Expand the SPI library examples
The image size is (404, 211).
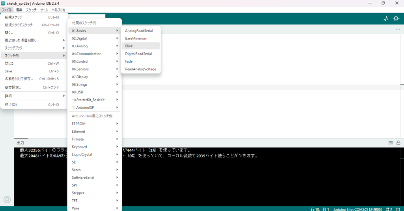point(95,185)
